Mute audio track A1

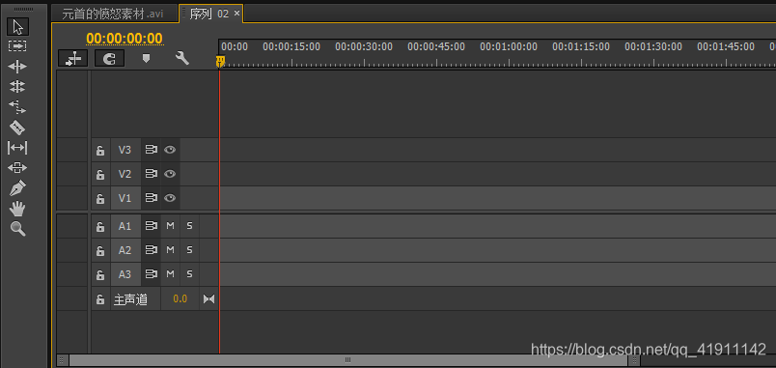tap(170, 225)
